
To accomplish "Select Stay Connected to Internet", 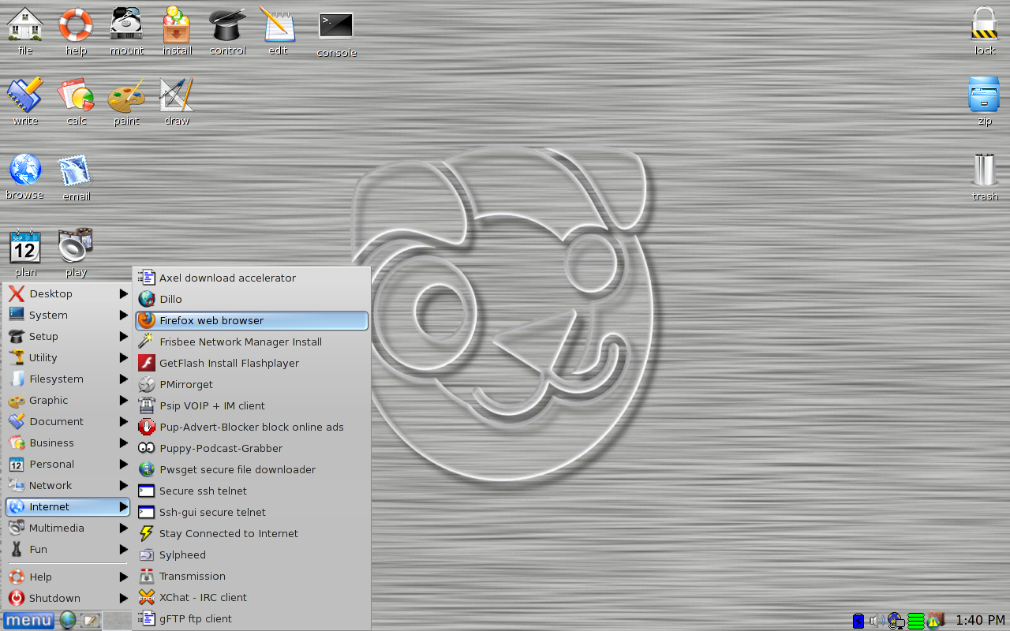I will coord(252,533).
